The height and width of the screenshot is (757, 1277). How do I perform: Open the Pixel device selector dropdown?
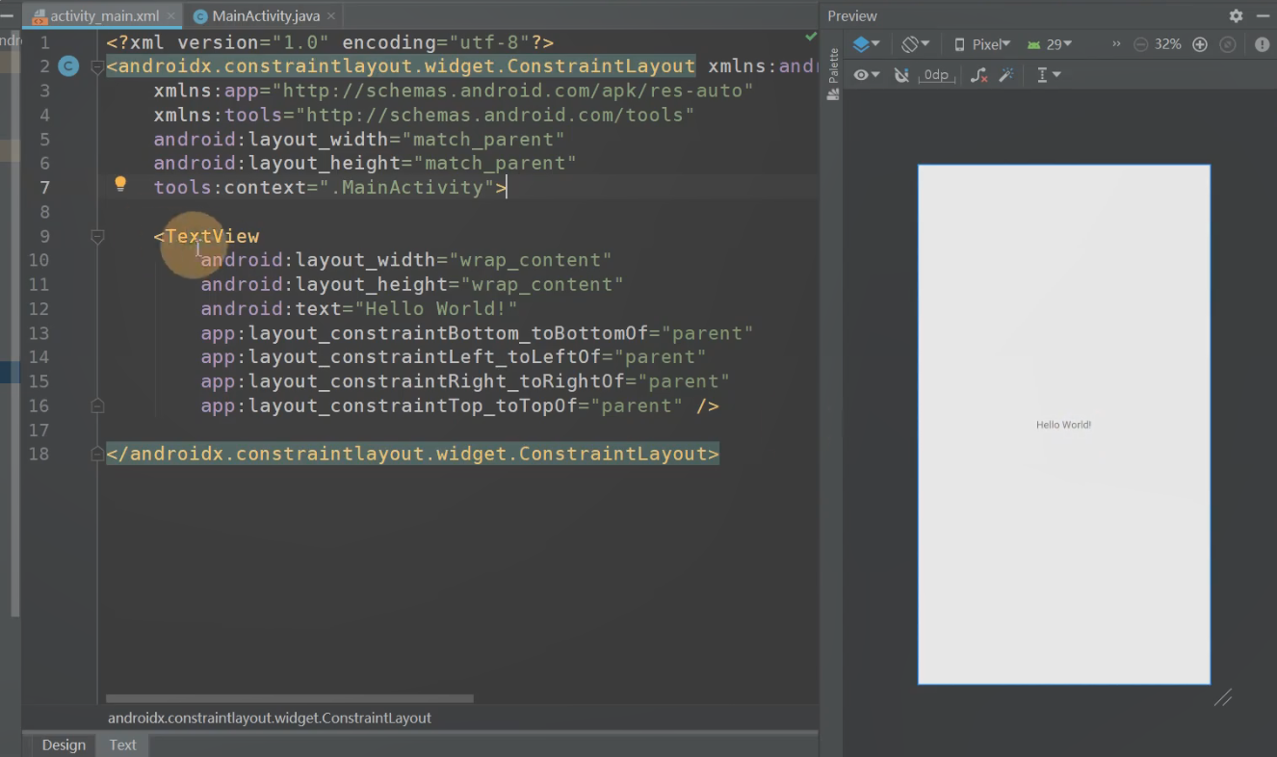pos(981,44)
